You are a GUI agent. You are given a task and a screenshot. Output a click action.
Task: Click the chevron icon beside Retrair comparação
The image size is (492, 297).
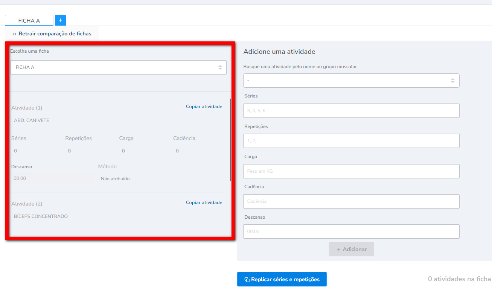pos(14,34)
